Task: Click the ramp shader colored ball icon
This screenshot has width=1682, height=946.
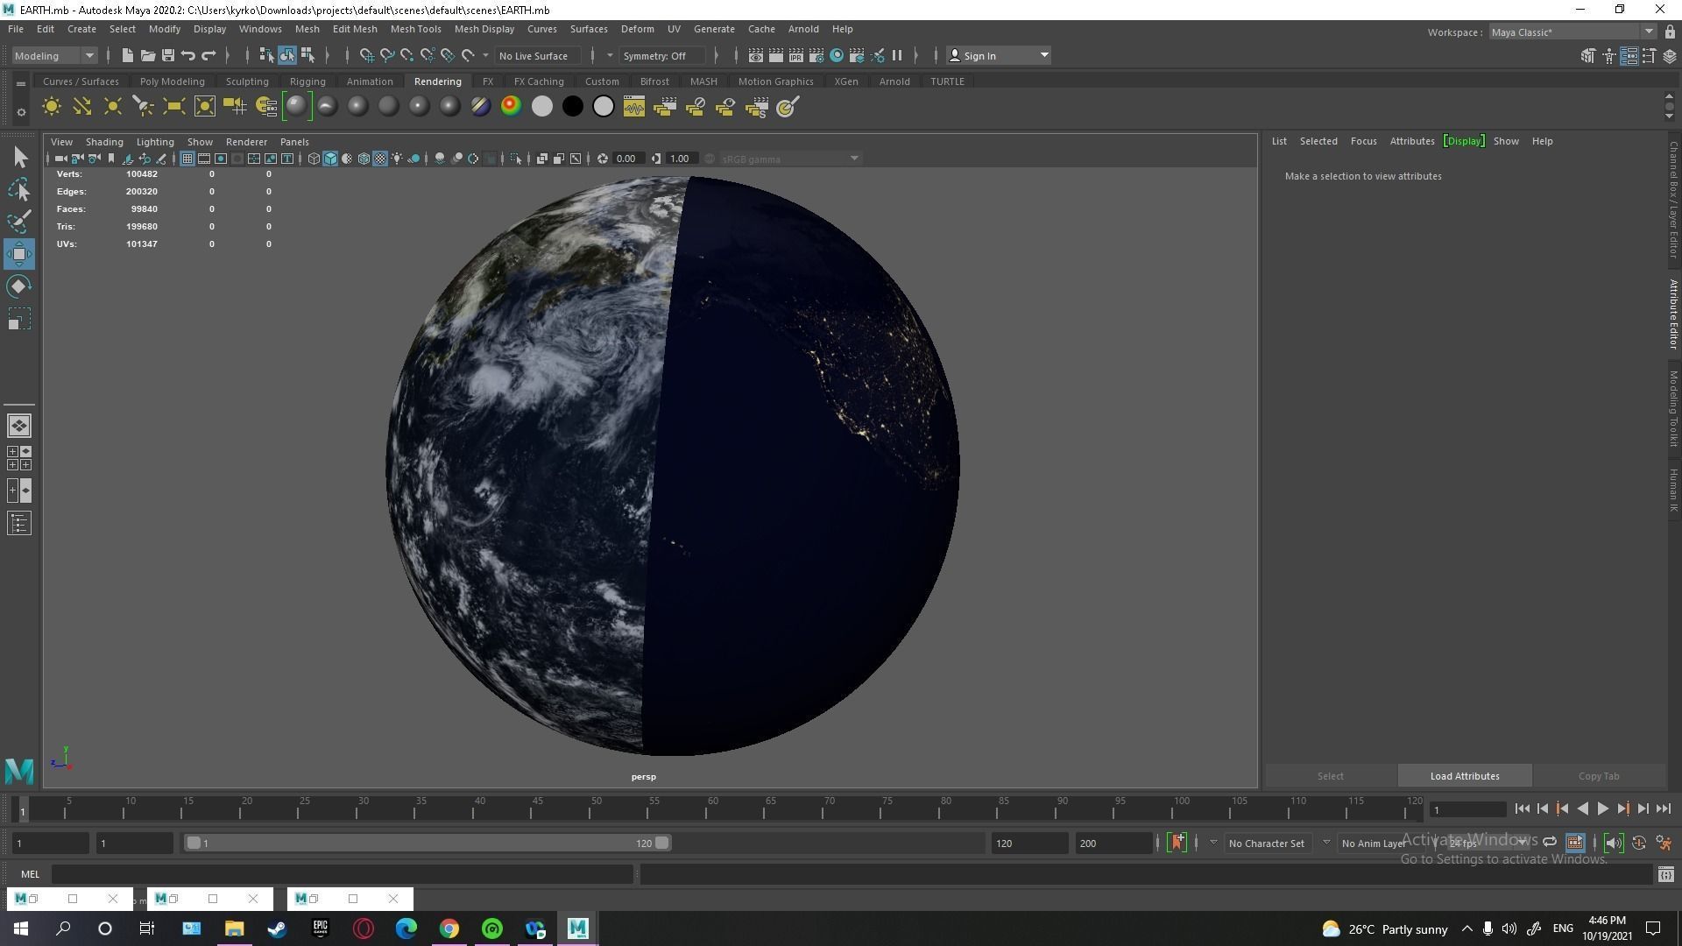Action: point(511,107)
